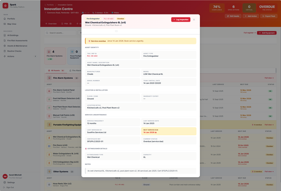
Task: Click the 14 Jan 2026 next service due field
Action: (168, 131)
